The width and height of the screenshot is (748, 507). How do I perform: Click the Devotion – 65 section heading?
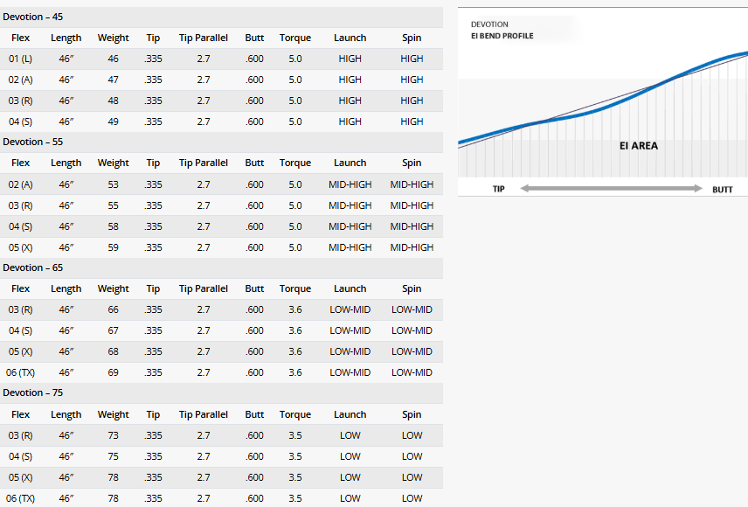(33, 267)
